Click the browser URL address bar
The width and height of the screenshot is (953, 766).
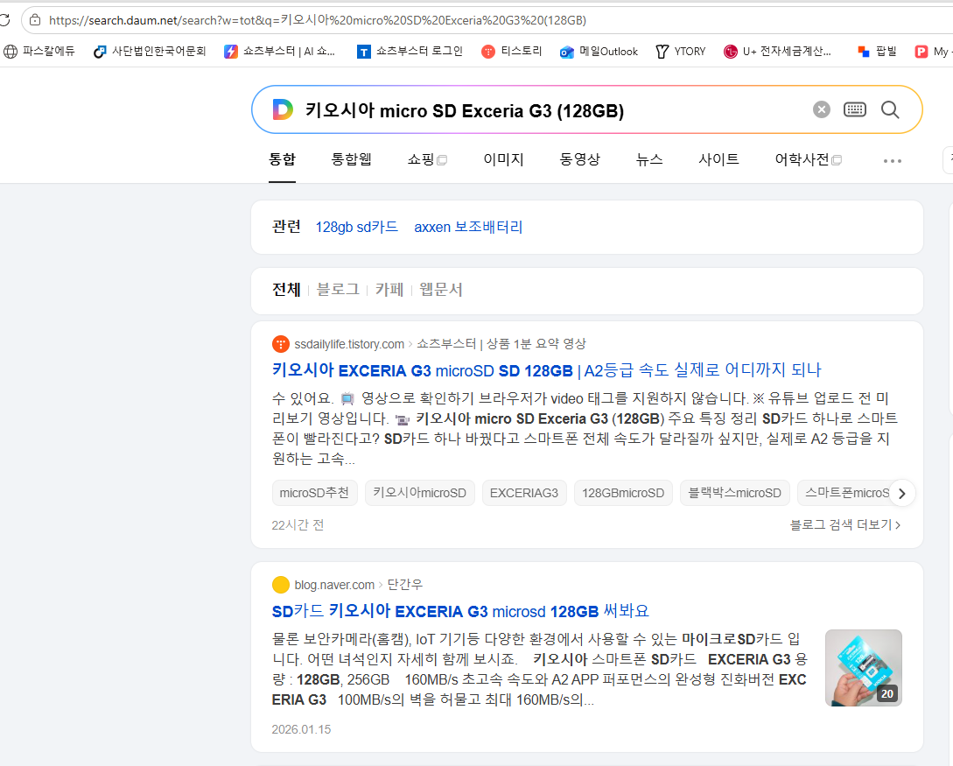pyautogui.click(x=487, y=20)
